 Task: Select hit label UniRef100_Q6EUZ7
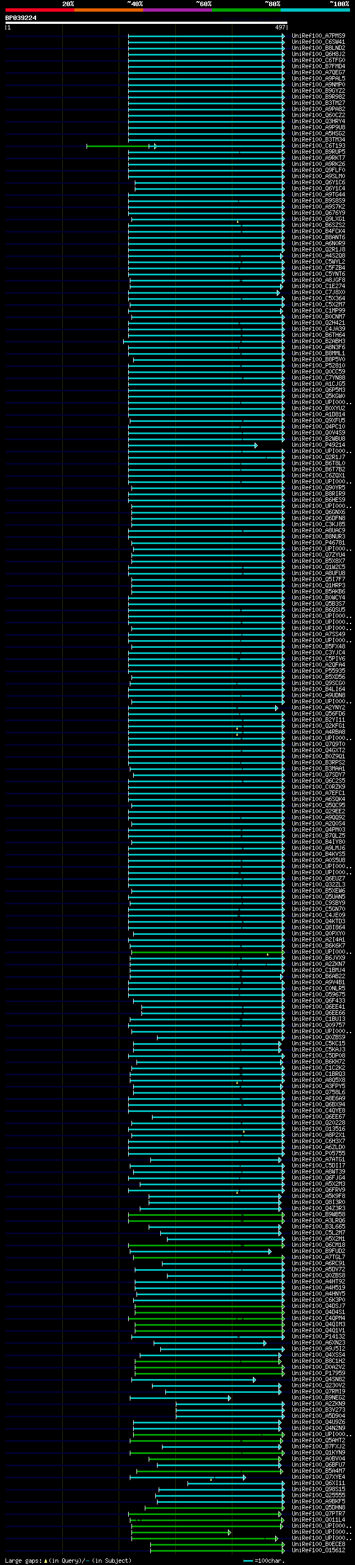tap(318, 878)
